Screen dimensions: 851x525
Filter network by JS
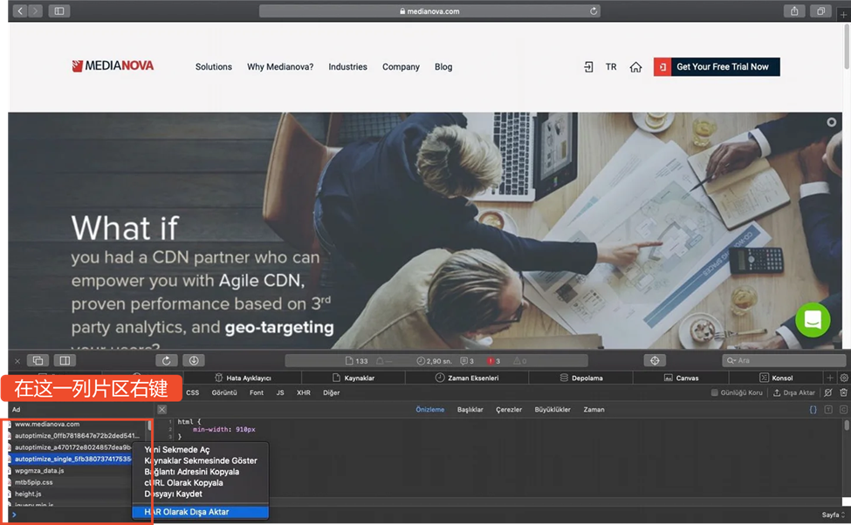pos(280,392)
